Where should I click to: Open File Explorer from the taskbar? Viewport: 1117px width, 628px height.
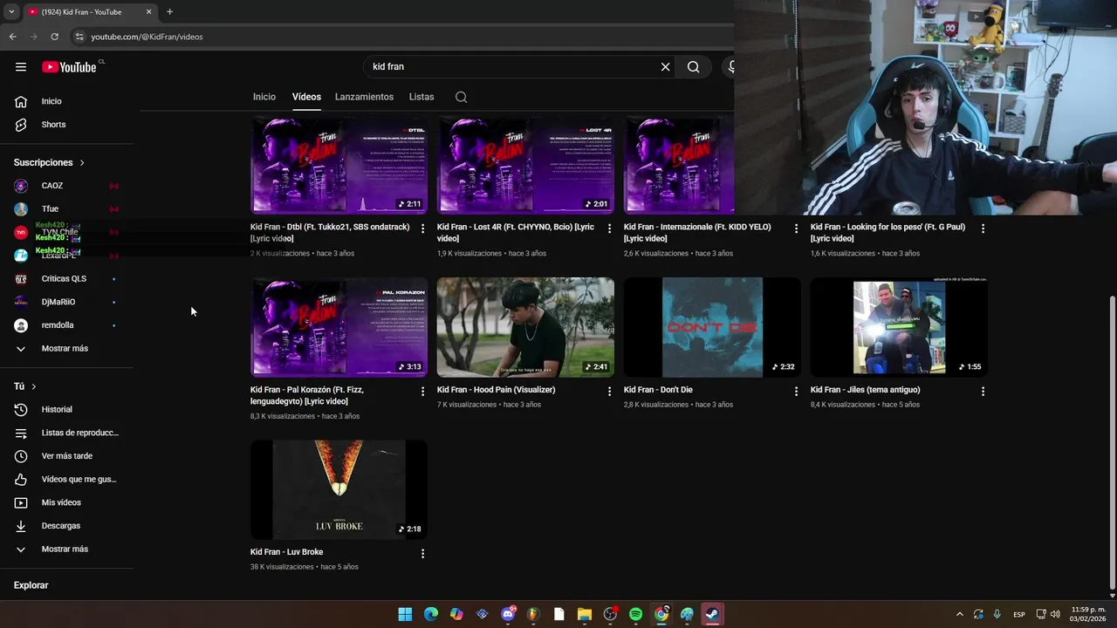pyautogui.click(x=585, y=614)
